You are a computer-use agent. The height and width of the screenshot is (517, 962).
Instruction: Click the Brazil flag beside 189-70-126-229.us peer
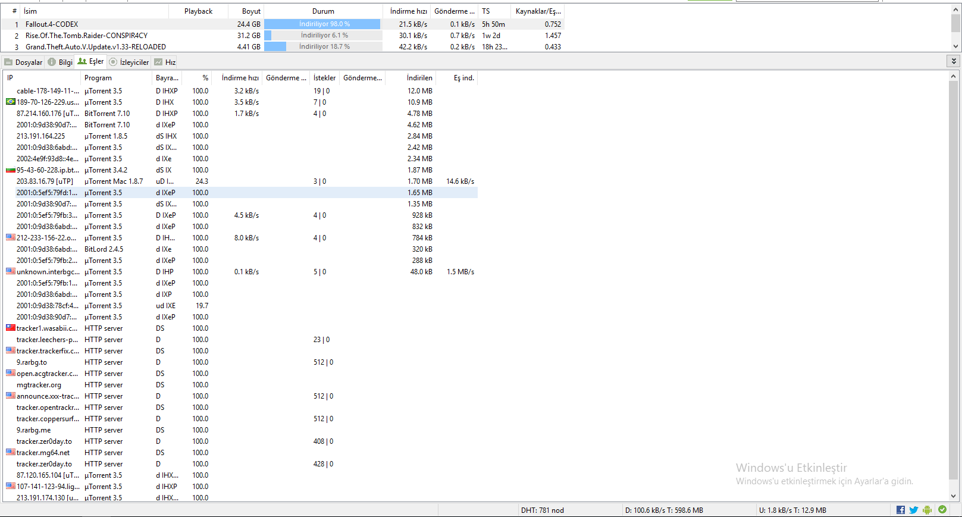tap(11, 102)
